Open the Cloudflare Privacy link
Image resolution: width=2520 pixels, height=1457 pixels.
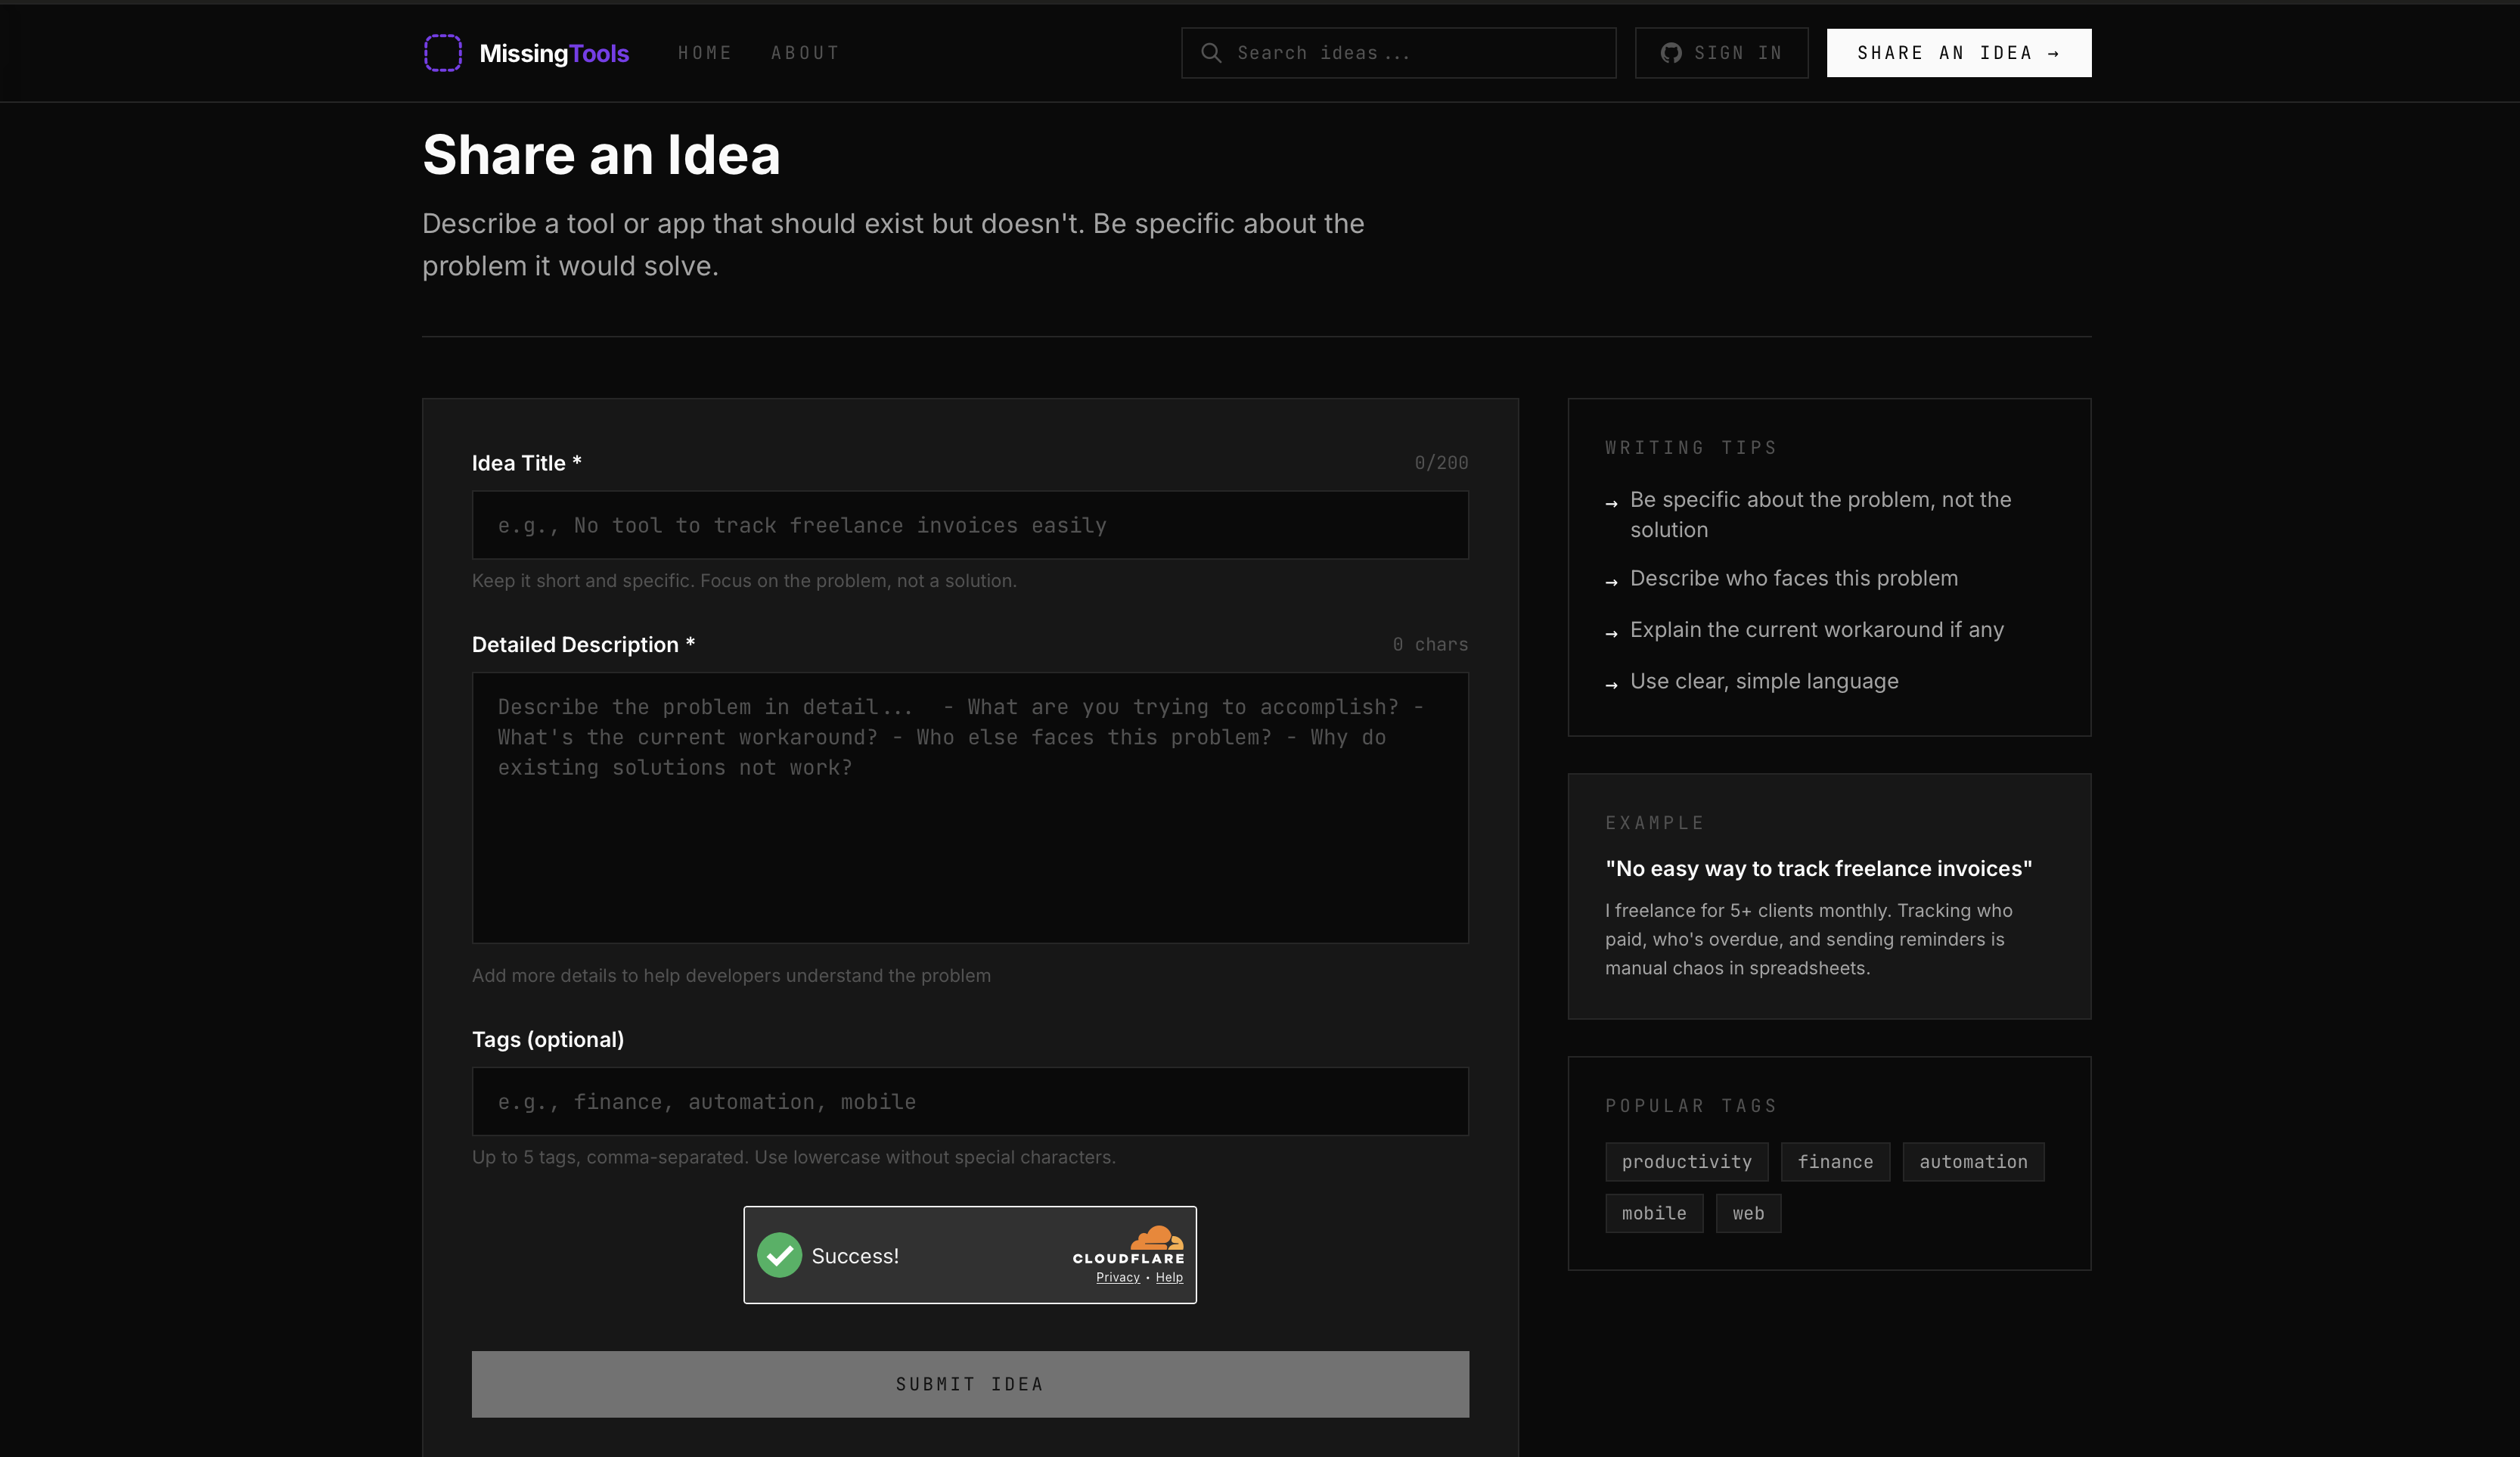click(1117, 1277)
